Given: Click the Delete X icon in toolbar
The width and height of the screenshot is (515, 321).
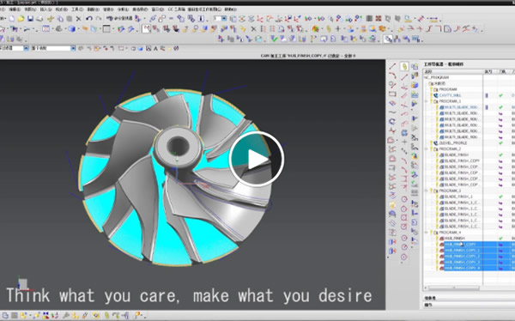Looking at the screenshot, I should (78, 19).
